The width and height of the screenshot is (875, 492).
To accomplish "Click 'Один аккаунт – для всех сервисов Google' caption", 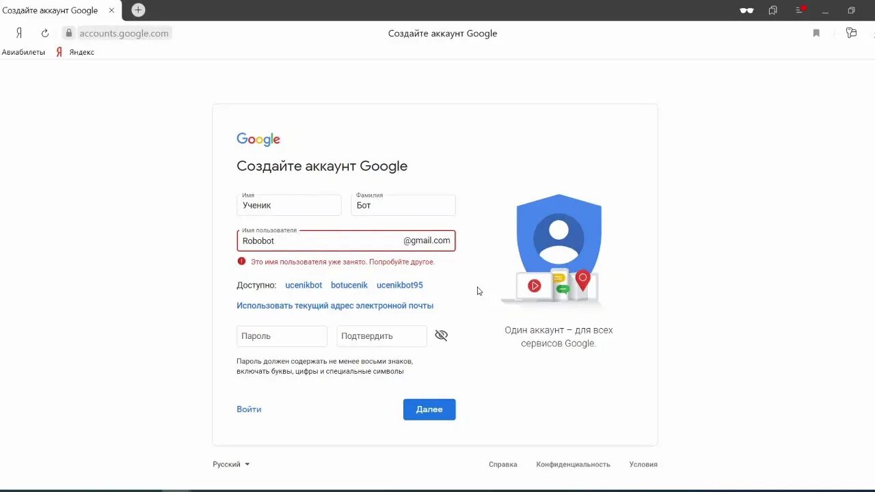I will click(x=558, y=337).
